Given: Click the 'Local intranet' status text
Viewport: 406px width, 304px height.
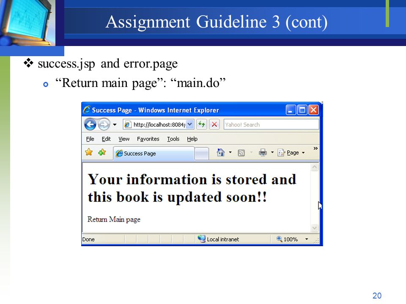Looking at the screenshot, I should click(x=223, y=239).
